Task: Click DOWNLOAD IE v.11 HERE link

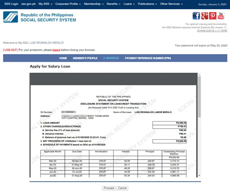Action: (x=212, y=31)
